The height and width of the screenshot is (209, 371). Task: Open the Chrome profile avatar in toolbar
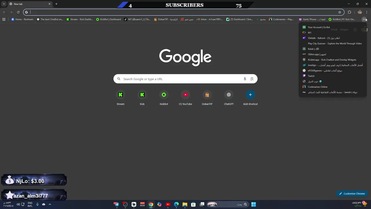point(360,12)
